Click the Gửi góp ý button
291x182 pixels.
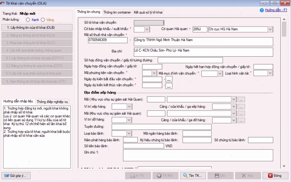[x=16, y=175]
